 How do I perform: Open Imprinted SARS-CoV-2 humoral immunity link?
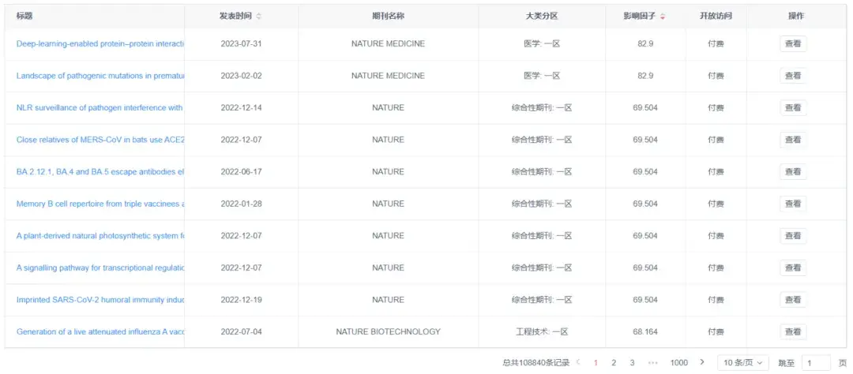point(100,300)
